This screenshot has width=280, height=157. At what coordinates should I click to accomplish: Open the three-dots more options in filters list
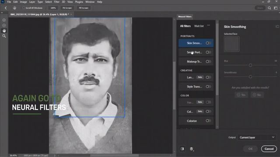click(x=209, y=26)
